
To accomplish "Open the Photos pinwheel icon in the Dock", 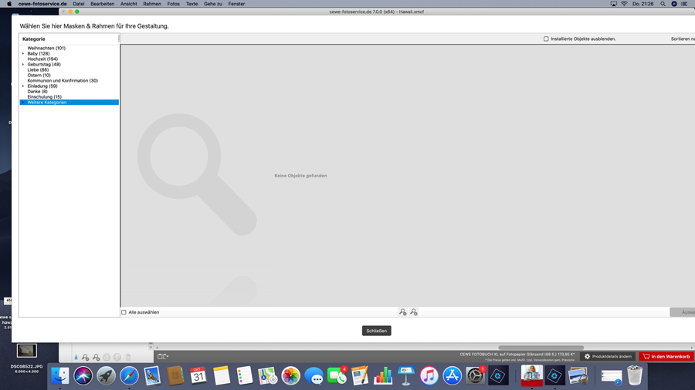I will 290,376.
